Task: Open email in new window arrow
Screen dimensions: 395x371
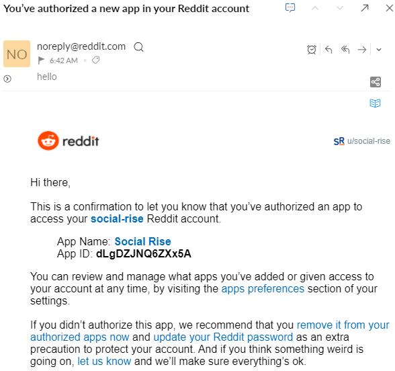Action: pos(365,8)
